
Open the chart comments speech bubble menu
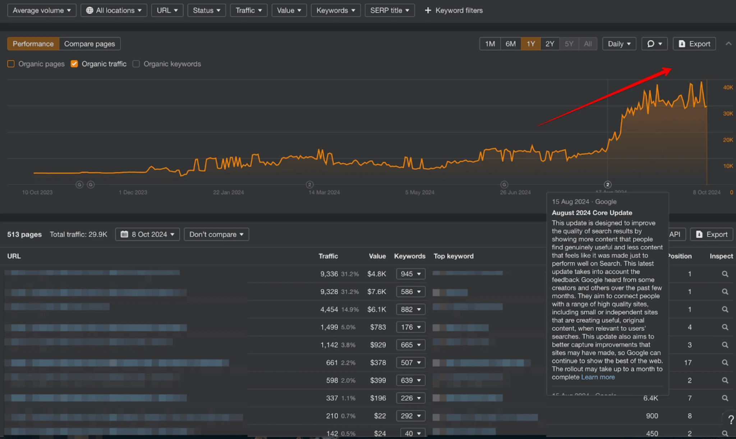click(x=654, y=44)
